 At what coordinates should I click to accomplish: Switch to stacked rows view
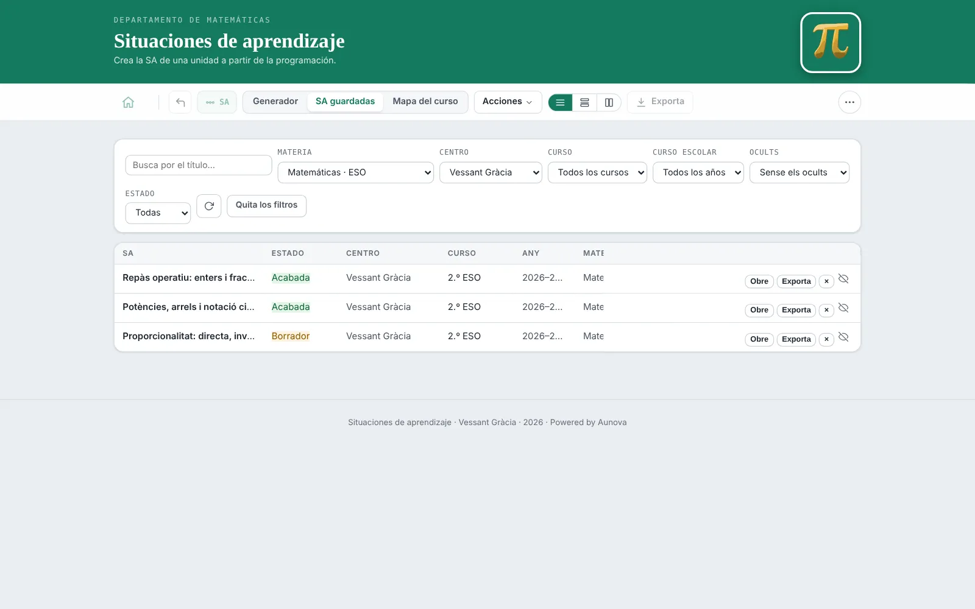coord(584,102)
